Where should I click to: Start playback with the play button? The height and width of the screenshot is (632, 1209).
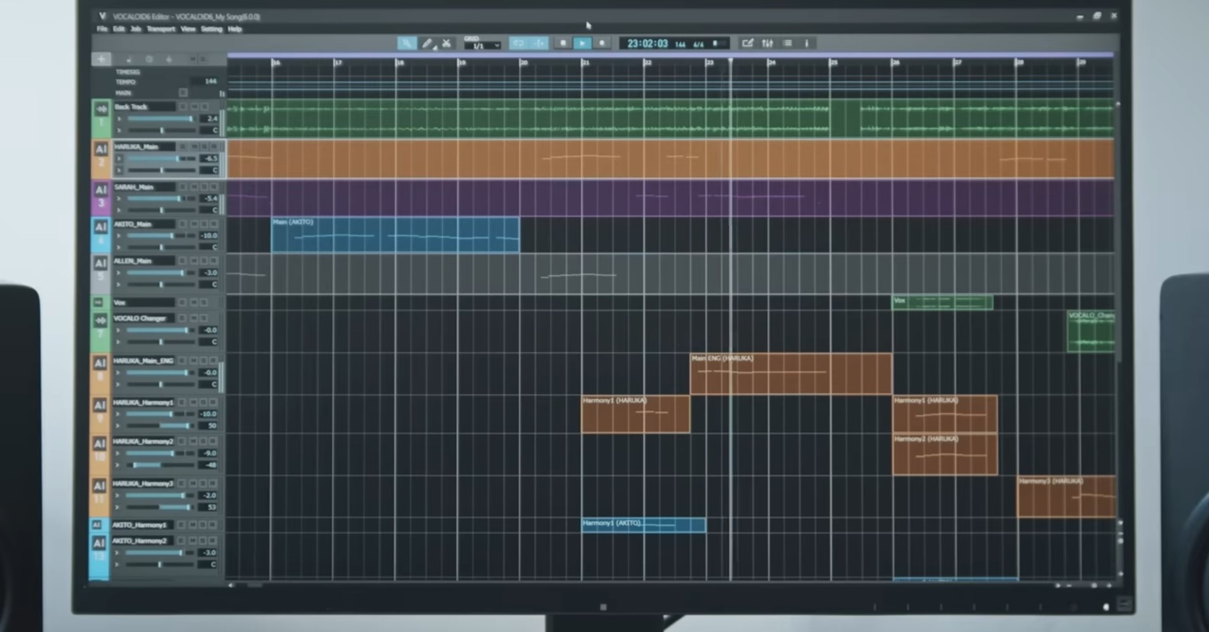pyautogui.click(x=582, y=43)
